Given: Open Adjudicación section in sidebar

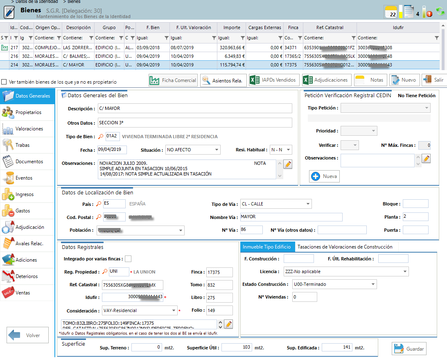Looking at the screenshot, I should click(x=27, y=227).
